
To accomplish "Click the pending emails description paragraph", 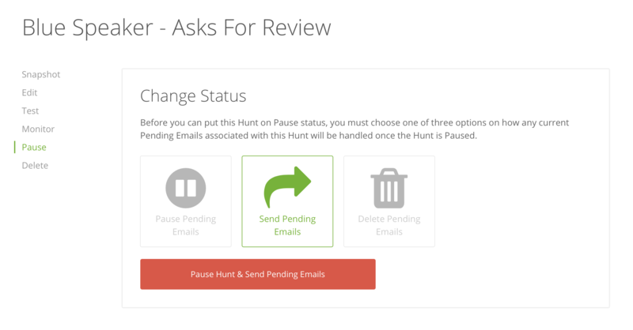I will pyautogui.click(x=354, y=129).
